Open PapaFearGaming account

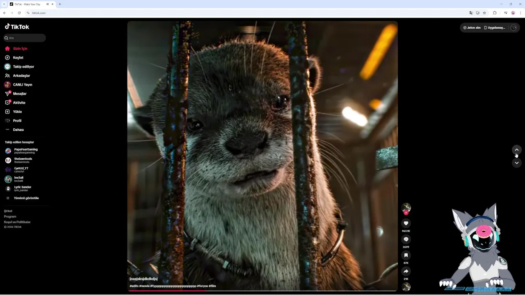click(x=21, y=151)
